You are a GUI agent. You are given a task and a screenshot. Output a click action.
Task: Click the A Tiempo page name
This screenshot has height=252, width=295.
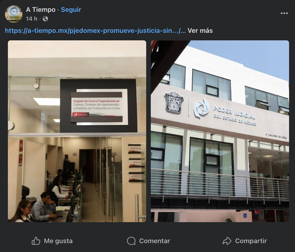(x=41, y=10)
